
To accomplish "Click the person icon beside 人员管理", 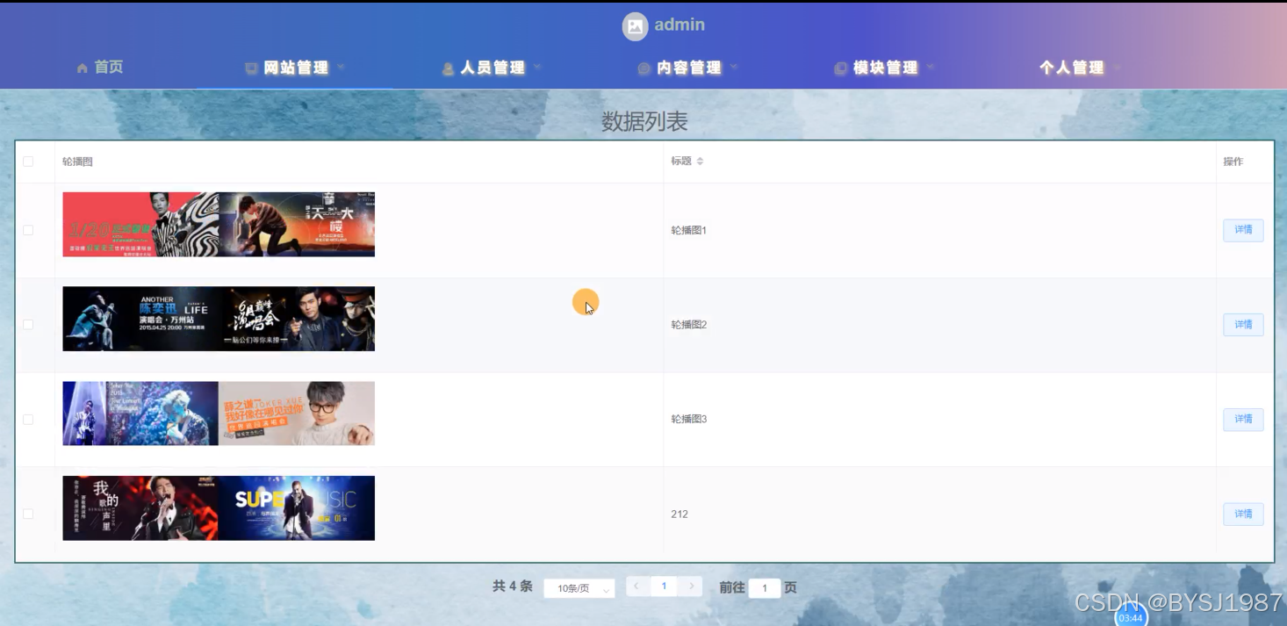I will click(x=448, y=68).
